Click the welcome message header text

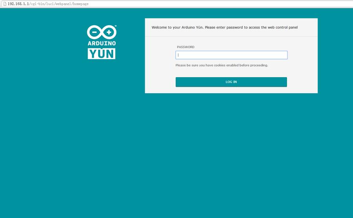coord(224,28)
